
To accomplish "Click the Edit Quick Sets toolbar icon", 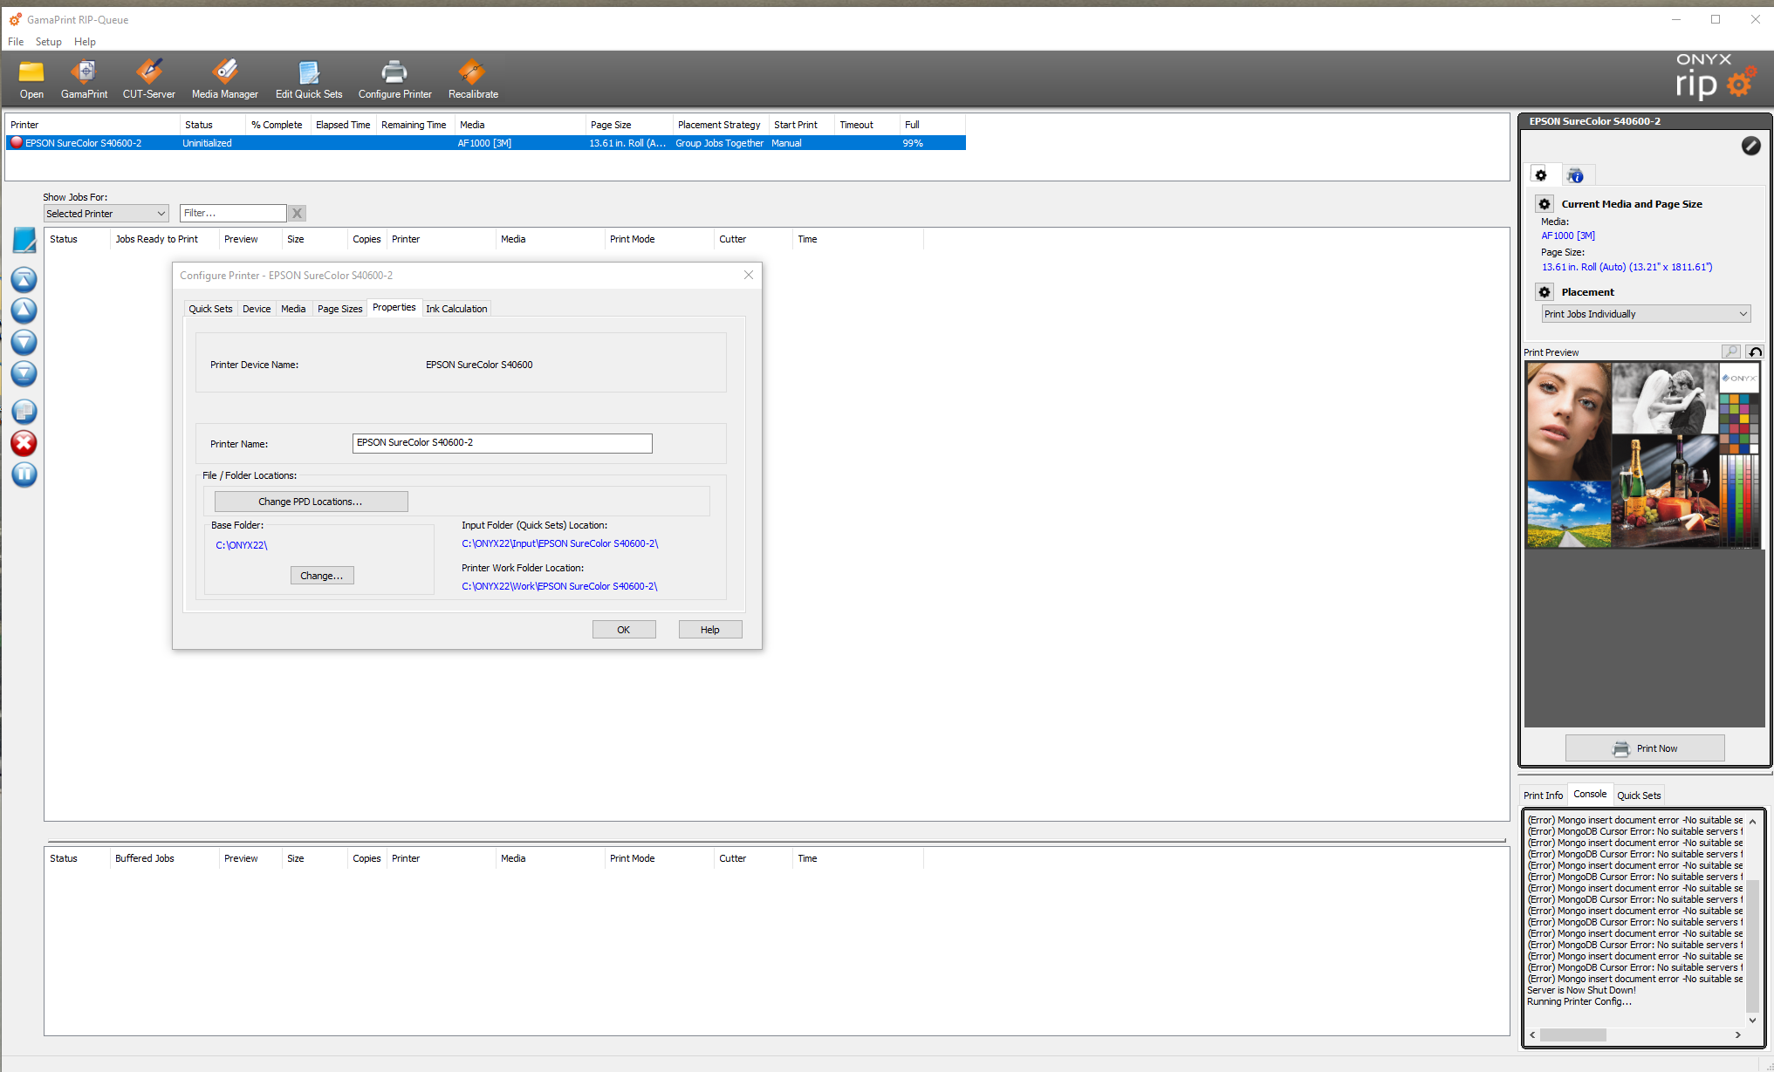I will click(309, 79).
